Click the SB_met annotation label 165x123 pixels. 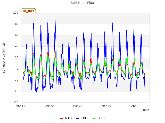point(28,11)
